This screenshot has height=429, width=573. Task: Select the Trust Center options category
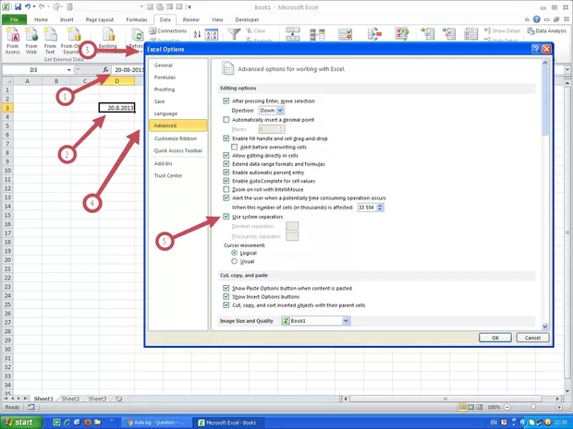[x=178, y=175]
